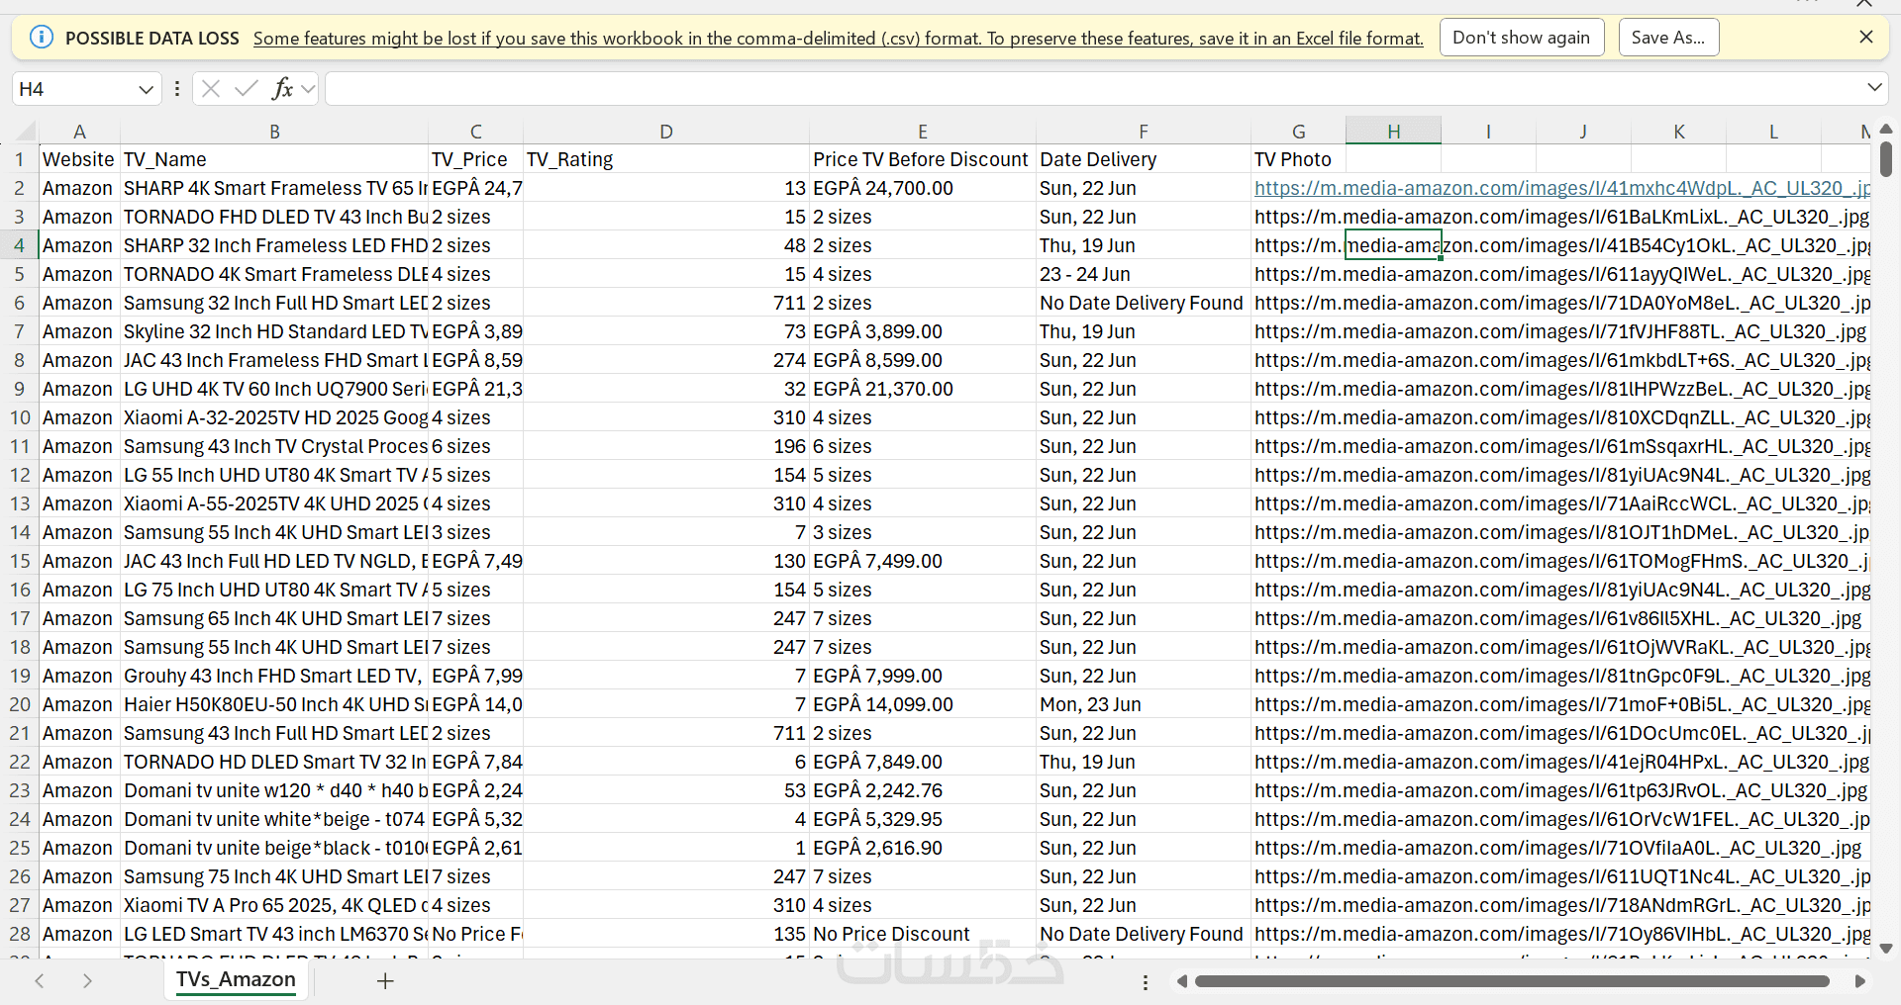This screenshot has height=1005, width=1901.
Task: Click the TV Photo header cell
Action: (x=1299, y=159)
